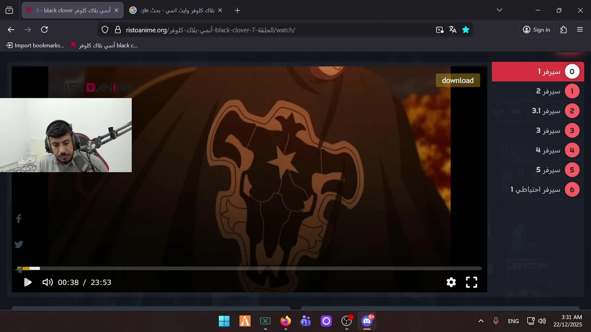Viewport: 591px width, 332px height.
Task: Share the video on Facebook
Action: click(x=19, y=219)
